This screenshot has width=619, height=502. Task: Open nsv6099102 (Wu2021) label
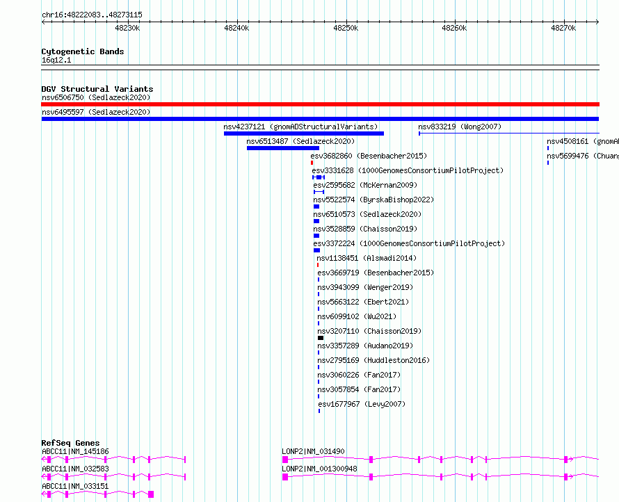(357, 316)
